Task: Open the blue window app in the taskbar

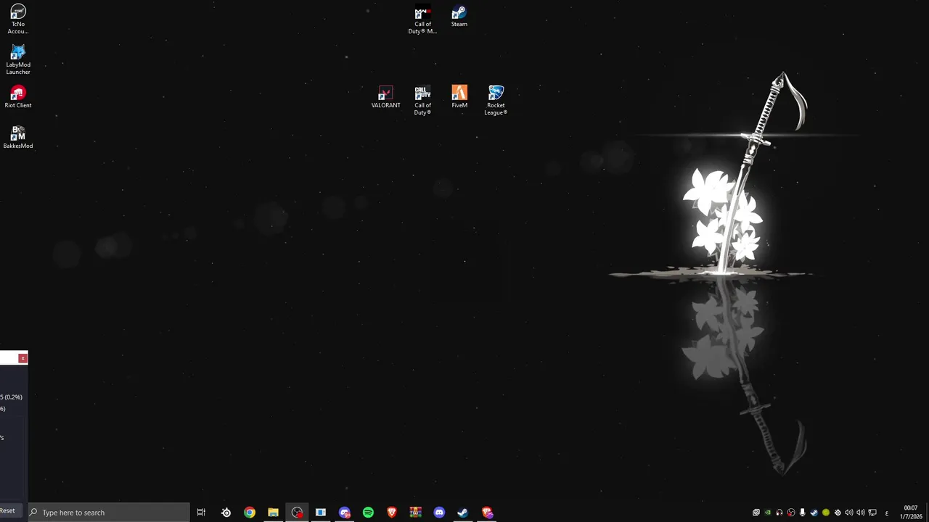Action: click(320, 513)
